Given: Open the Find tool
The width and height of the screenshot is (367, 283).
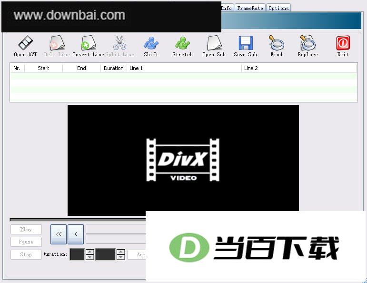Looking at the screenshot, I should click(x=277, y=46).
